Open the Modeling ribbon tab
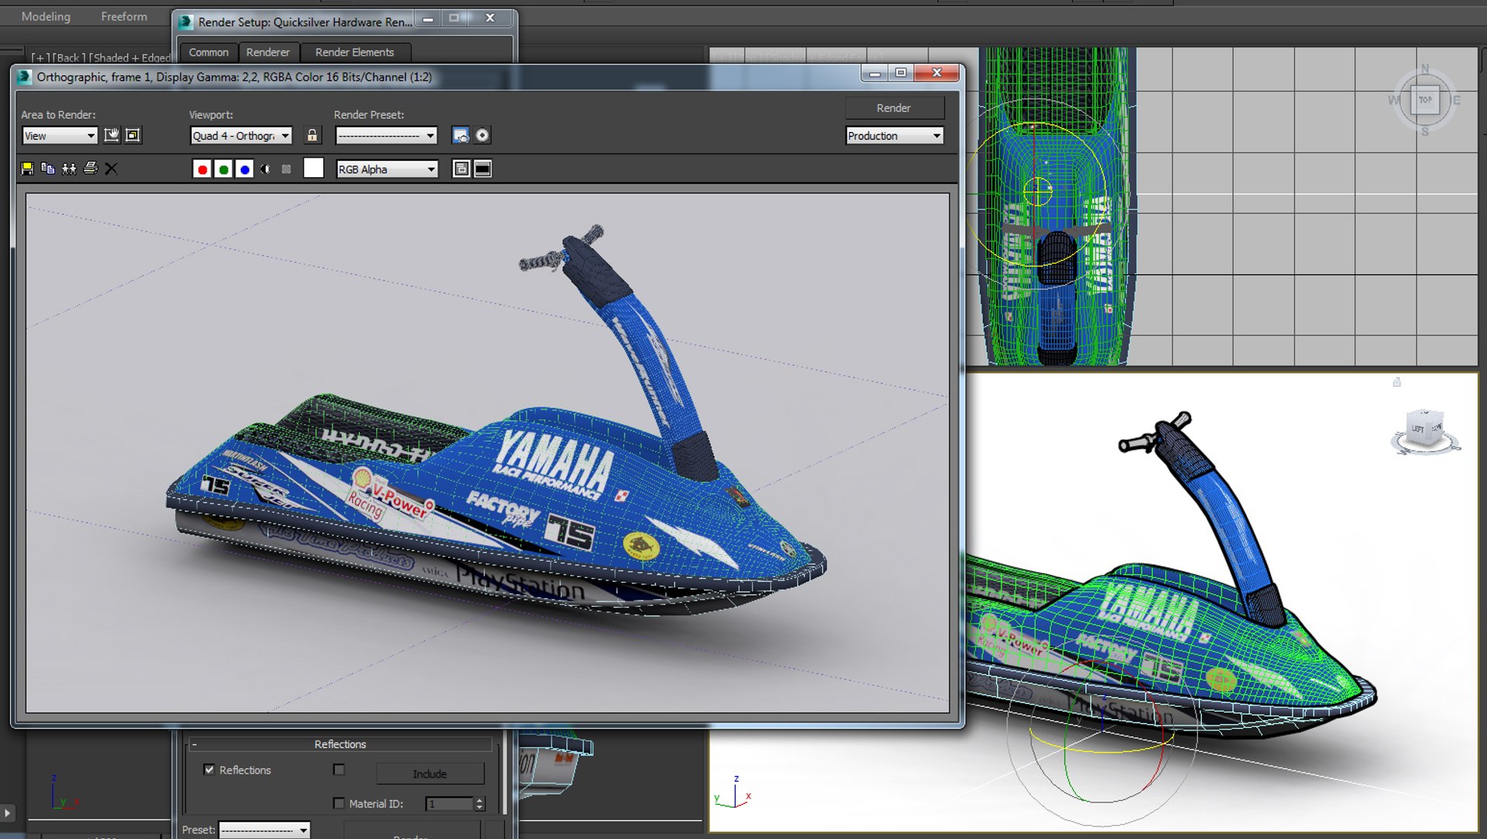The width and height of the screenshot is (1487, 839). coord(46,16)
